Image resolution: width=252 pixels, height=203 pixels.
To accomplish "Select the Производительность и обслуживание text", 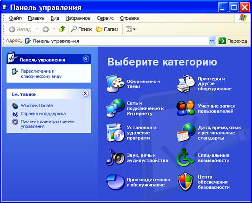I will click(x=149, y=182).
